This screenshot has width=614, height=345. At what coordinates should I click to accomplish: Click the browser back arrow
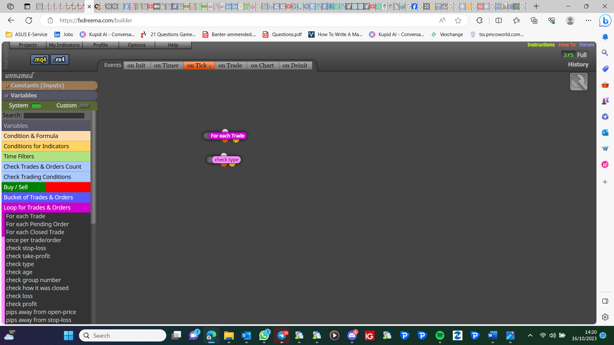[11, 20]
